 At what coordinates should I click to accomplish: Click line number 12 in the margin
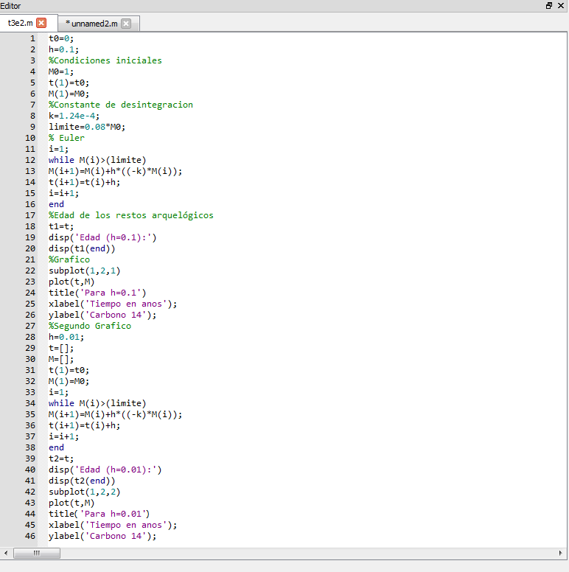(x=30, y=160)
